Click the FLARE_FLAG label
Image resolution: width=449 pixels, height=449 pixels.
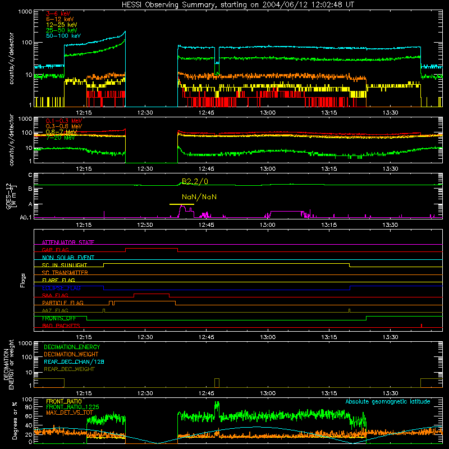click(58, 280)
